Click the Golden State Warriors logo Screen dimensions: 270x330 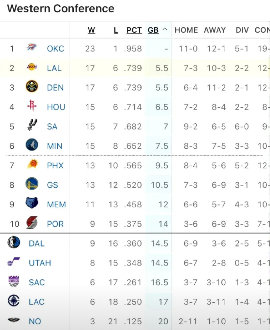(32, 184)
